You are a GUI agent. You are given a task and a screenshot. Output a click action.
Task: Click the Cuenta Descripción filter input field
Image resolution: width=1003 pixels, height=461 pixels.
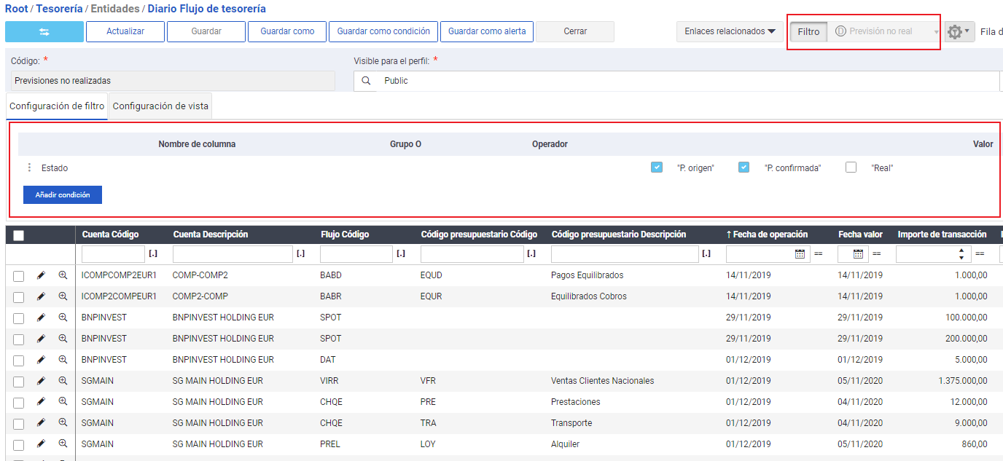point(232,254)
